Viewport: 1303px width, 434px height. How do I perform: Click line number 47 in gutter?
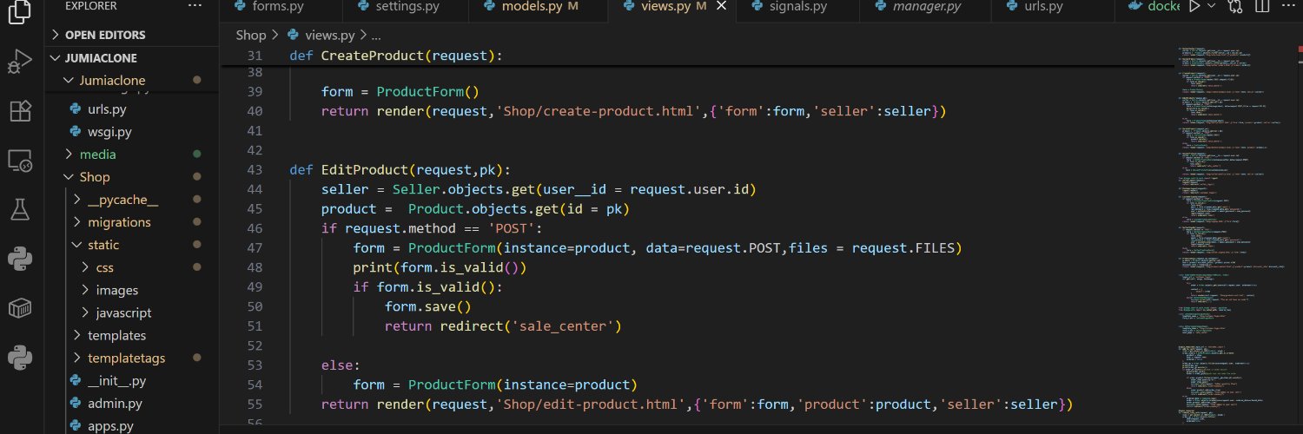(254, 248)
